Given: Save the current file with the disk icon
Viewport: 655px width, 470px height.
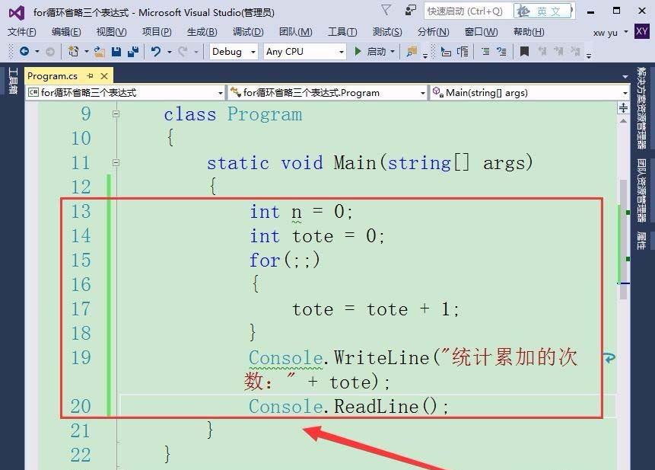Looking at the screenshot, I should 116,52.
